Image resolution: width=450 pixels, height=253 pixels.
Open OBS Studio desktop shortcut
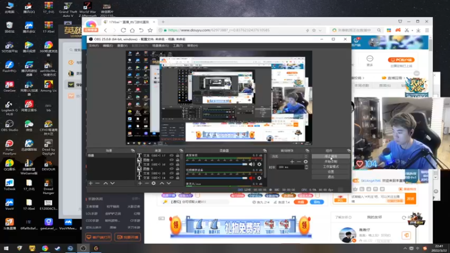point(10,125)
